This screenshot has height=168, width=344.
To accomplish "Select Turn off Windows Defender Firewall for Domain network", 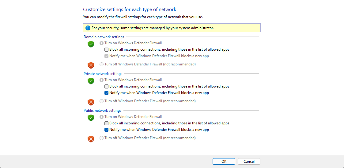I will pos(101,64).
